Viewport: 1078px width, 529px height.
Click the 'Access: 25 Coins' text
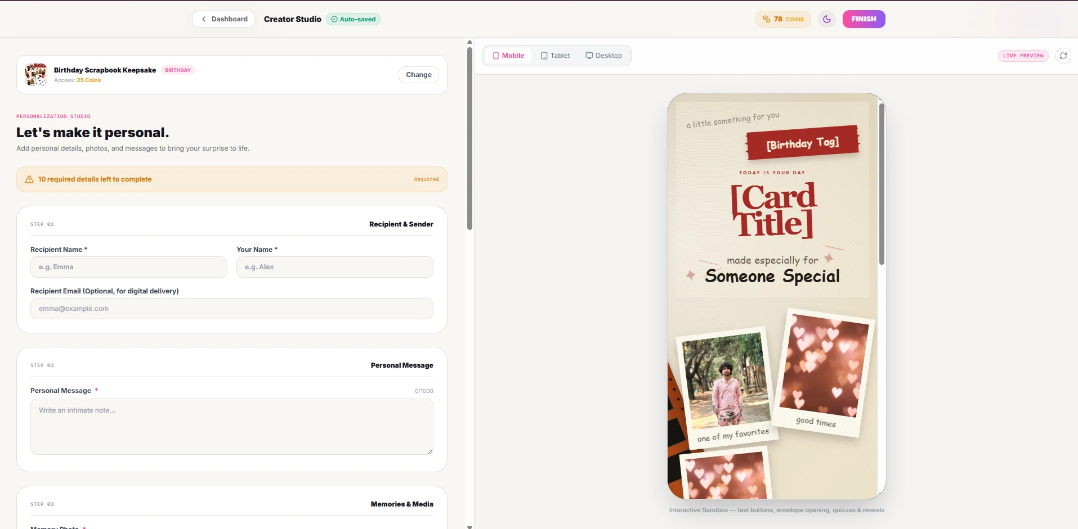[x=78, y=80]
